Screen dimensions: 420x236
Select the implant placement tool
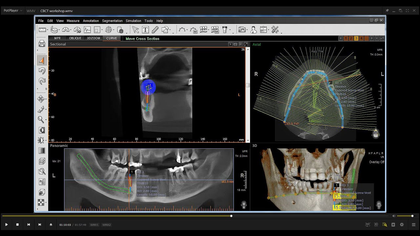(x=225, y=30)
